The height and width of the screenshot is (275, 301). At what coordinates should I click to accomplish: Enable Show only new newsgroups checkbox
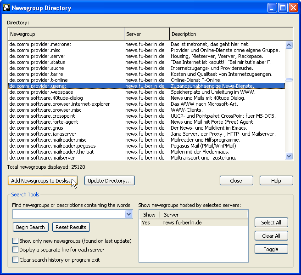click(x=16, y=241)
